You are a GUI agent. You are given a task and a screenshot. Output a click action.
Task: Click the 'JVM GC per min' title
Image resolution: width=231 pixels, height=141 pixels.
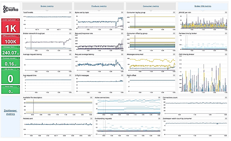click(185, 12)
